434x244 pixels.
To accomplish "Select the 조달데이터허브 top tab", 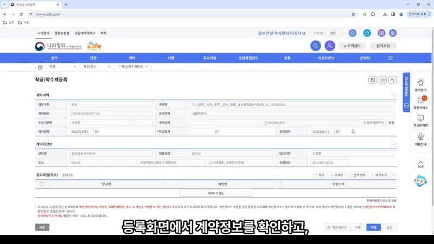I will [x=85, y=33].
